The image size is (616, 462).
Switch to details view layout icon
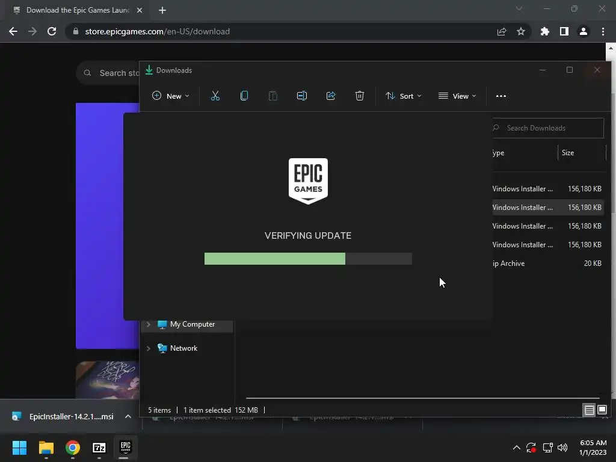(x=589, y=410)
